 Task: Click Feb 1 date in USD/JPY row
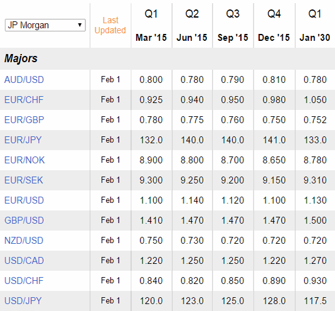pyautogui.click(x=110, y=301)
